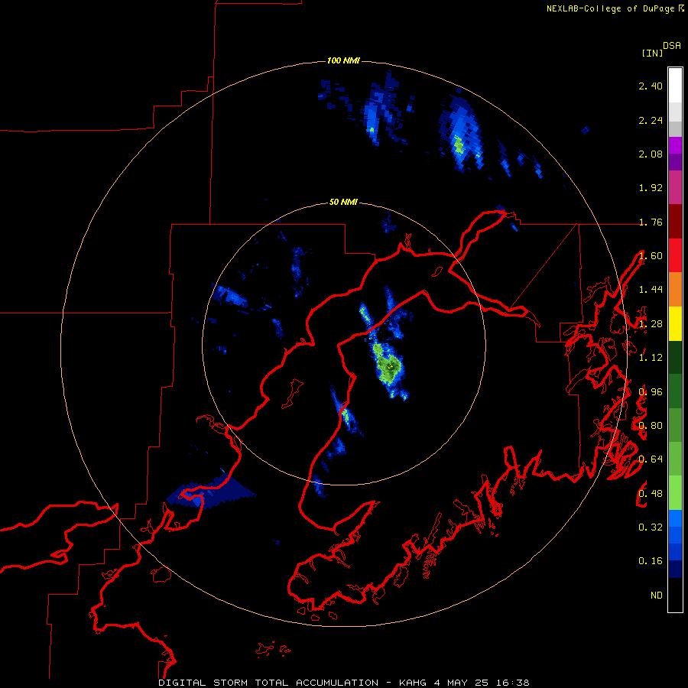Click the bright red legend swatch

click(675, 255)
